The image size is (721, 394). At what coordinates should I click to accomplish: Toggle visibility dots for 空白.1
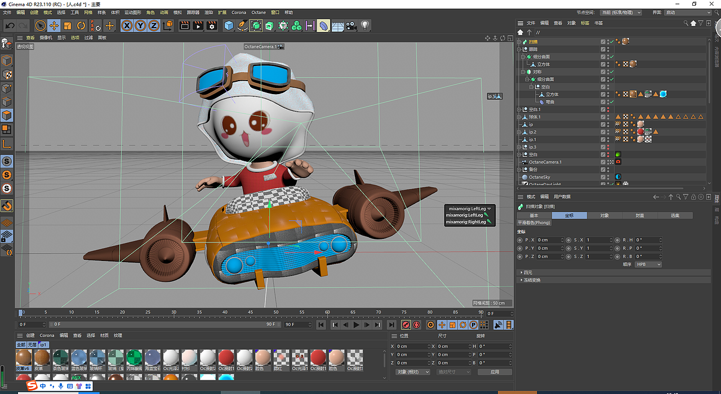[608, 109]
